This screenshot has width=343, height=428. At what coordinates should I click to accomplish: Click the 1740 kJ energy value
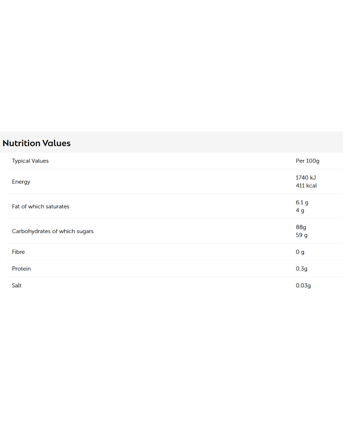point(306,178)
